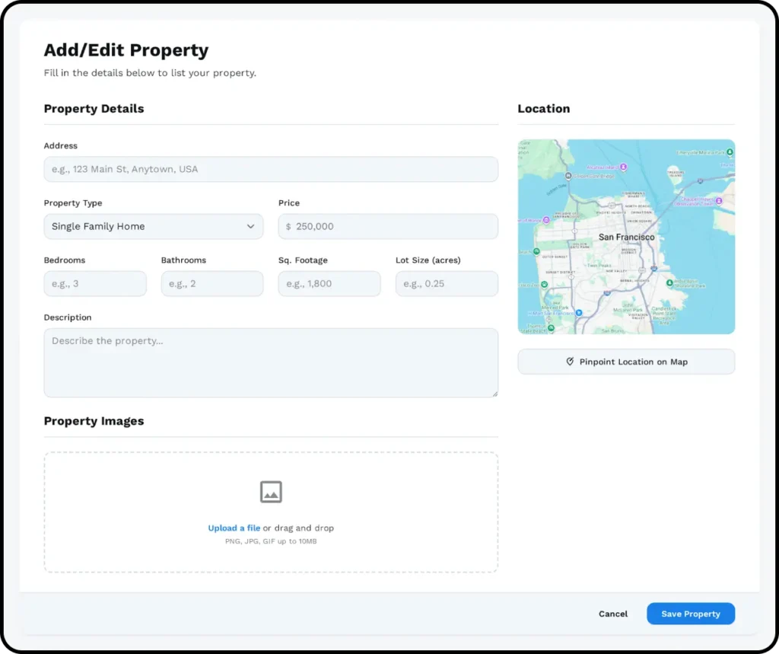Click into the Bedrooms field
Screen dimensions: 779x654
[95, 284]
